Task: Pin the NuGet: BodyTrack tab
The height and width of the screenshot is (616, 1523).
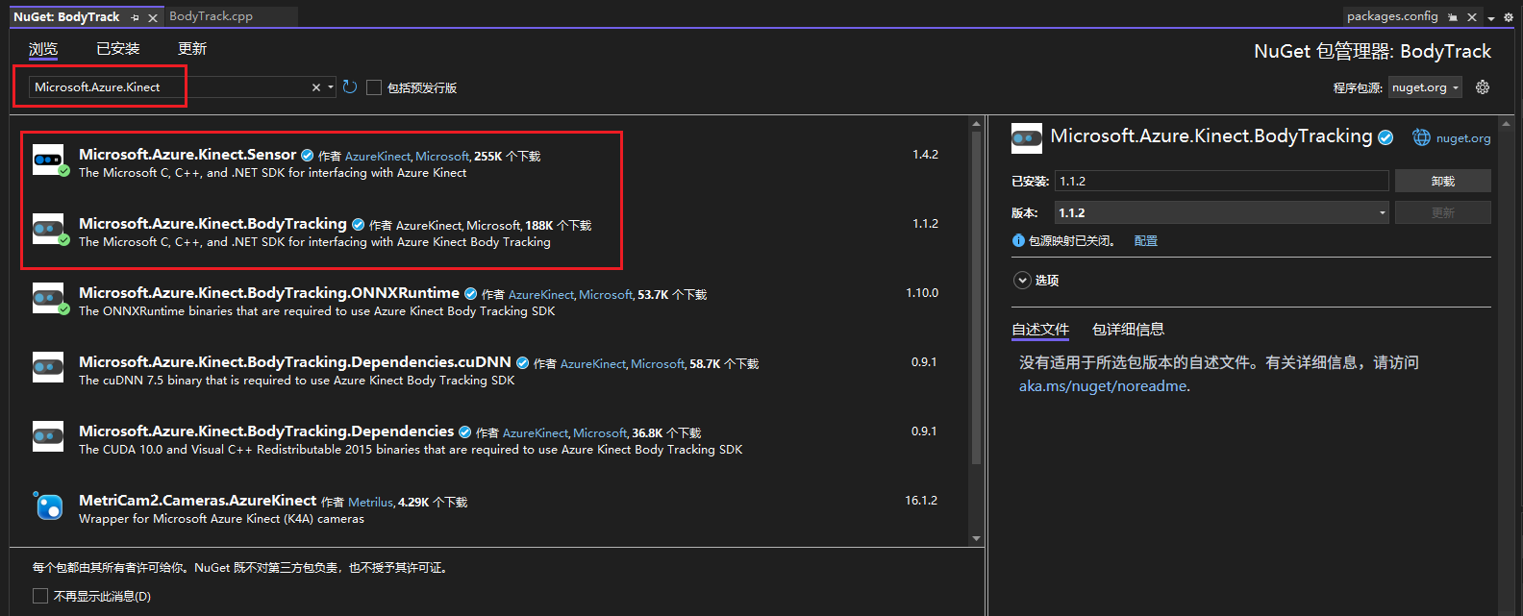Action: click(135, 17)
